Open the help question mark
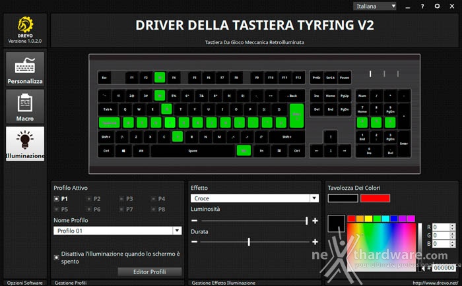Screen dimensions: 462x286 pyautogui.click(x=422, y=6)
